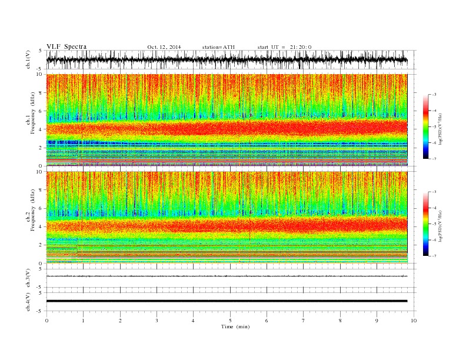Screen dimensions: 466x360
Task: Click the time axis tick label '5'
Action: pyautogui.click(x=230, y=321)
